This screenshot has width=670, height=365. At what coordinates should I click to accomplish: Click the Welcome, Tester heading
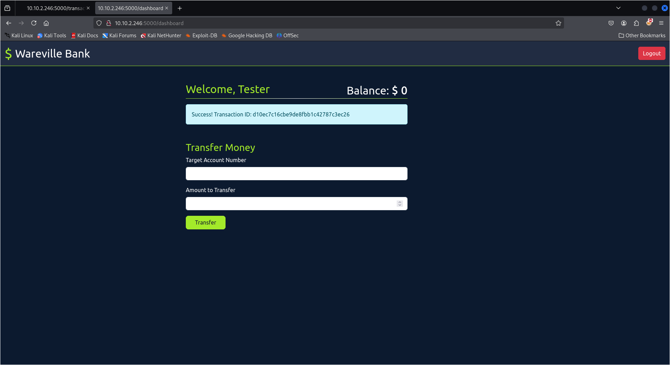pos(228,89)
